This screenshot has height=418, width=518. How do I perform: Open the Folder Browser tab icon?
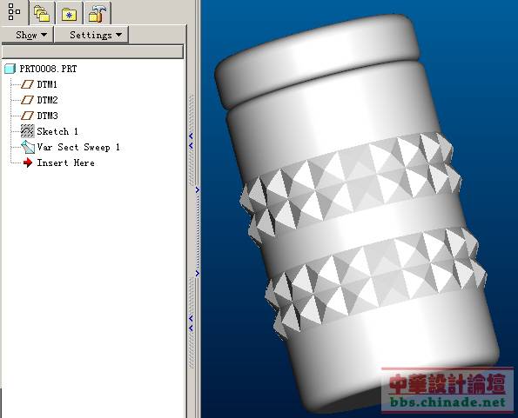[x=42, y=14]
